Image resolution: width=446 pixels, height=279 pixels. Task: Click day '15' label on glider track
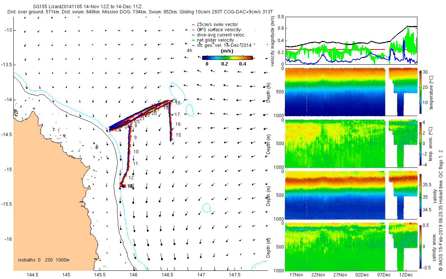(x=178, y=135)
